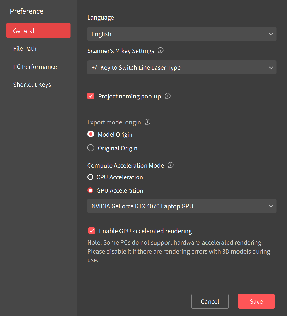Viewport: 287px width, 316px height.
Task: Click info icon beside Export model origin
Action: (x=148, y=122)
